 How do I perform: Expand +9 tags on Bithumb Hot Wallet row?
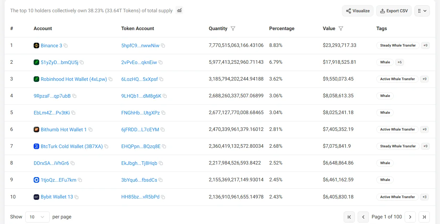click(x=425, y=129)
